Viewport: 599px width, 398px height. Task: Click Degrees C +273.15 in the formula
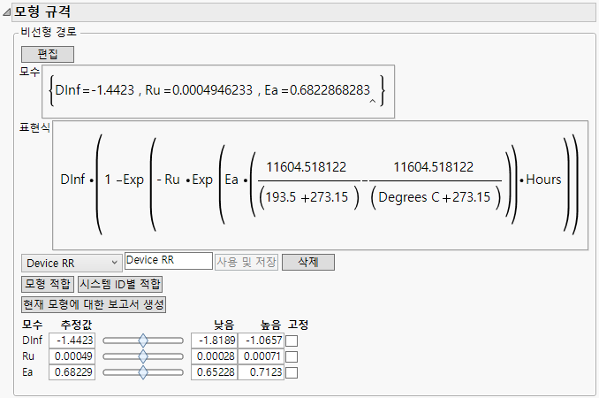tap(435, 197)
